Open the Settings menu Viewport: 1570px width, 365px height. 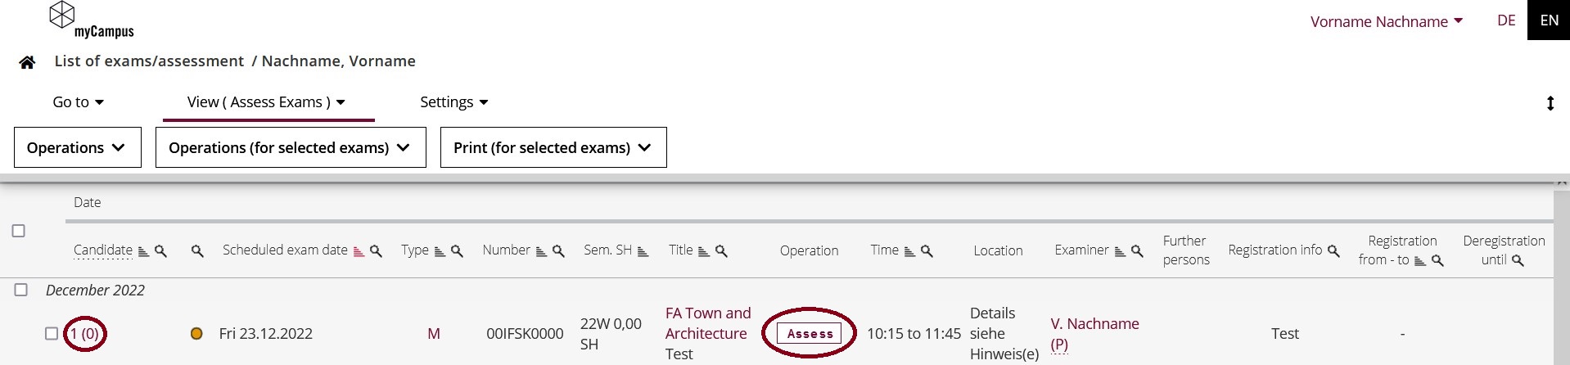click(454, 102)
